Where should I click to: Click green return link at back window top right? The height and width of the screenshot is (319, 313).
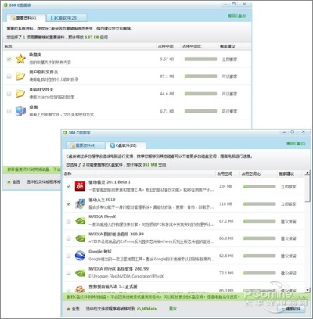click(237, 16)
